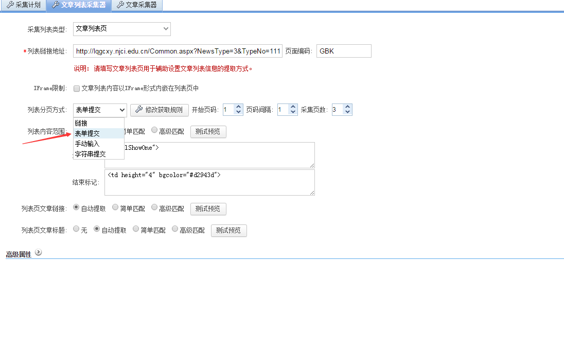Open the 采集列表类型 dropdown
Screen dimensions: 564x348
[x=121, y=29]
